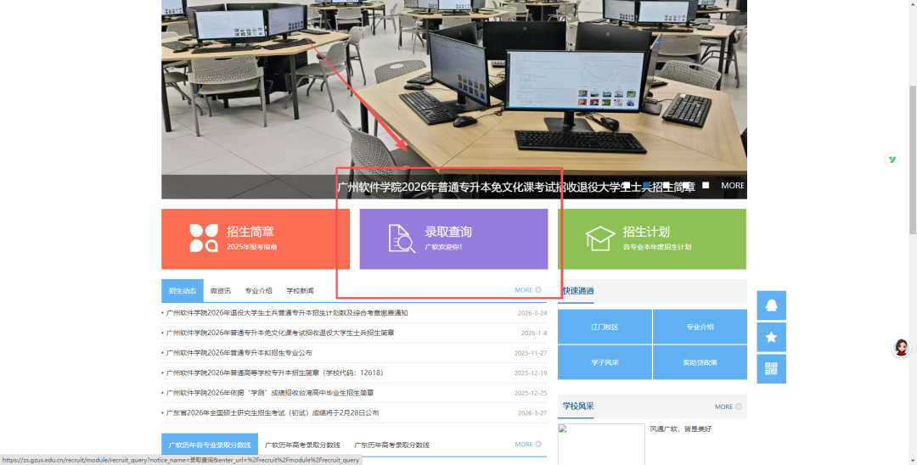
Task: Switch to the 微资讯 tab
Action: click(221, 291)
